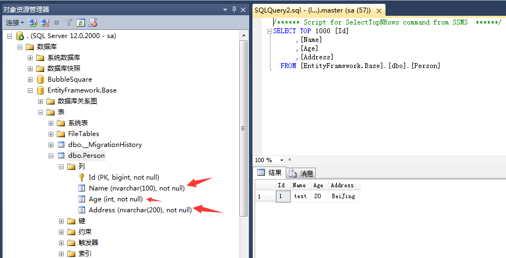
Task: Click the refresh toolbar icon
Action: click(80, 22)
